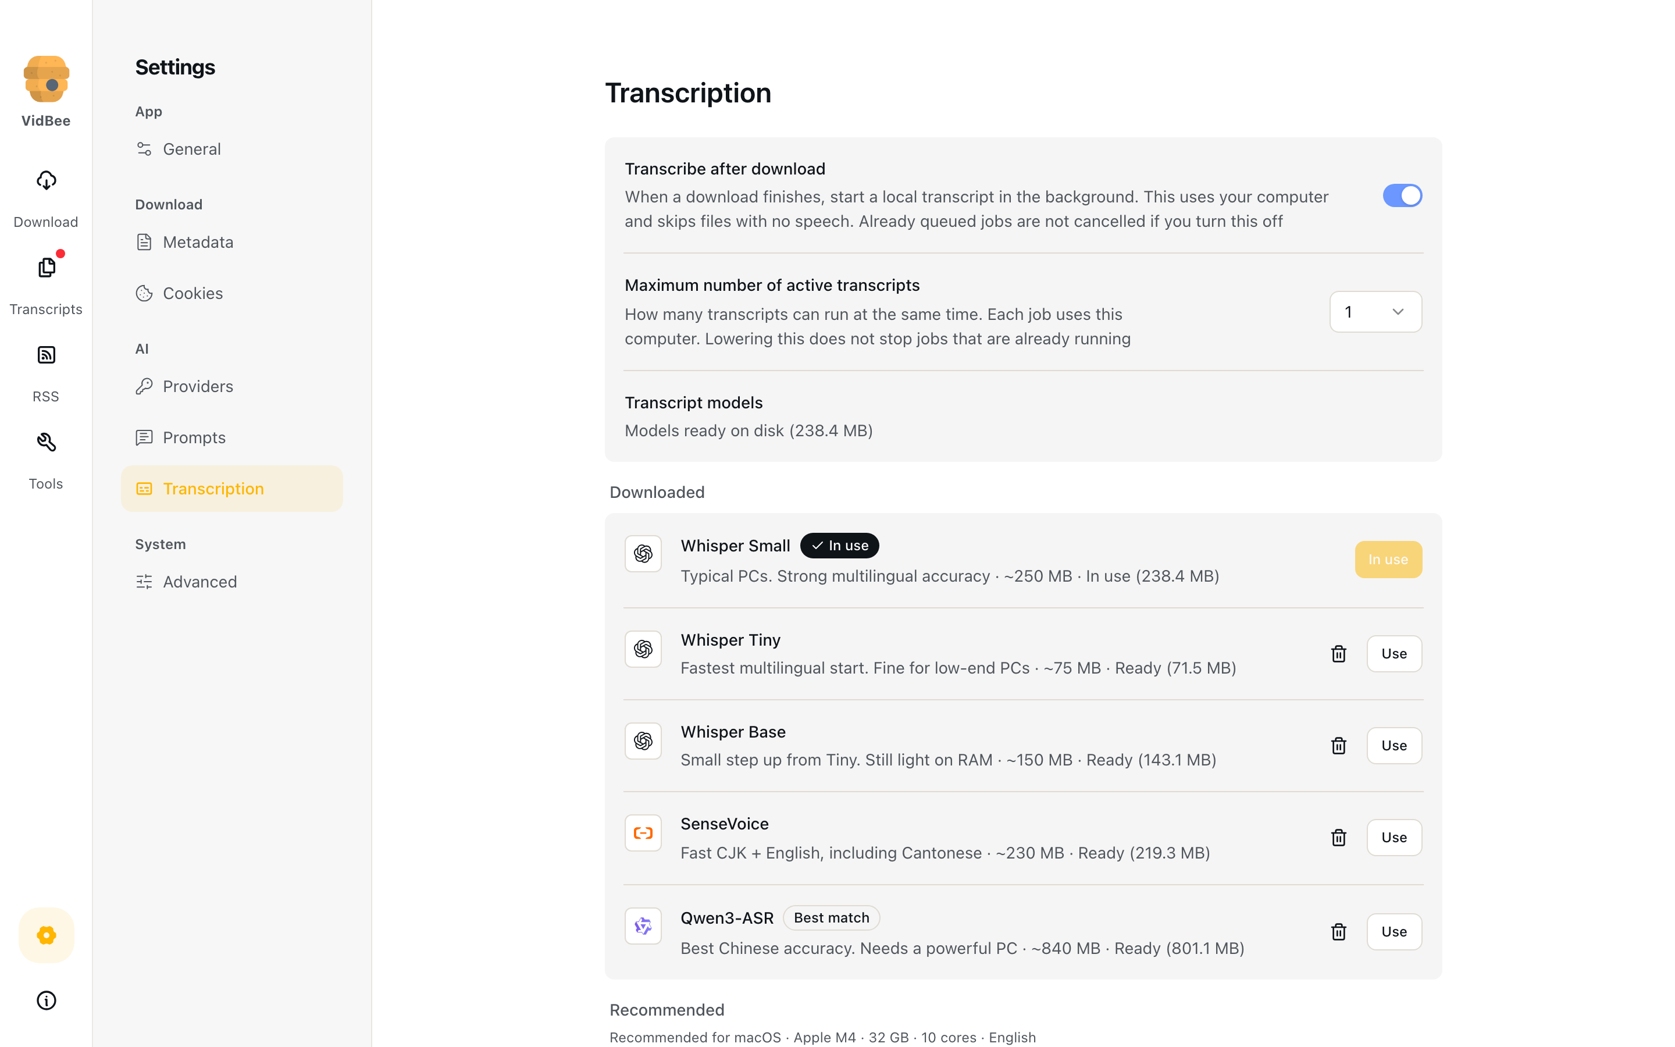This screenshot has height=1047, width=1675.
Task: Click the Prompts message icon
Action: click(x=144, y=437)
